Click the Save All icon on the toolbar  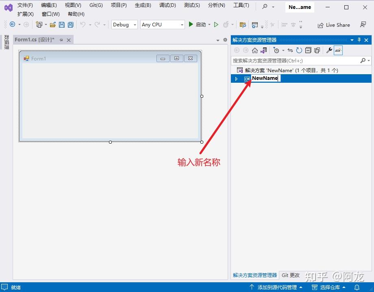click(70, 25)
